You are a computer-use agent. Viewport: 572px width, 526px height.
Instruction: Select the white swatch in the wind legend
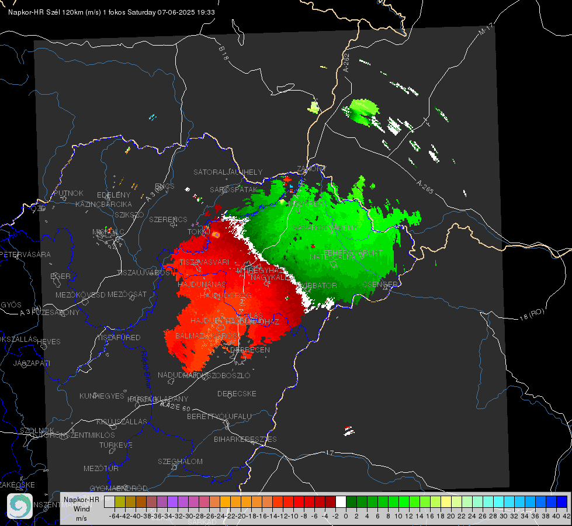(x=341, y=501)
